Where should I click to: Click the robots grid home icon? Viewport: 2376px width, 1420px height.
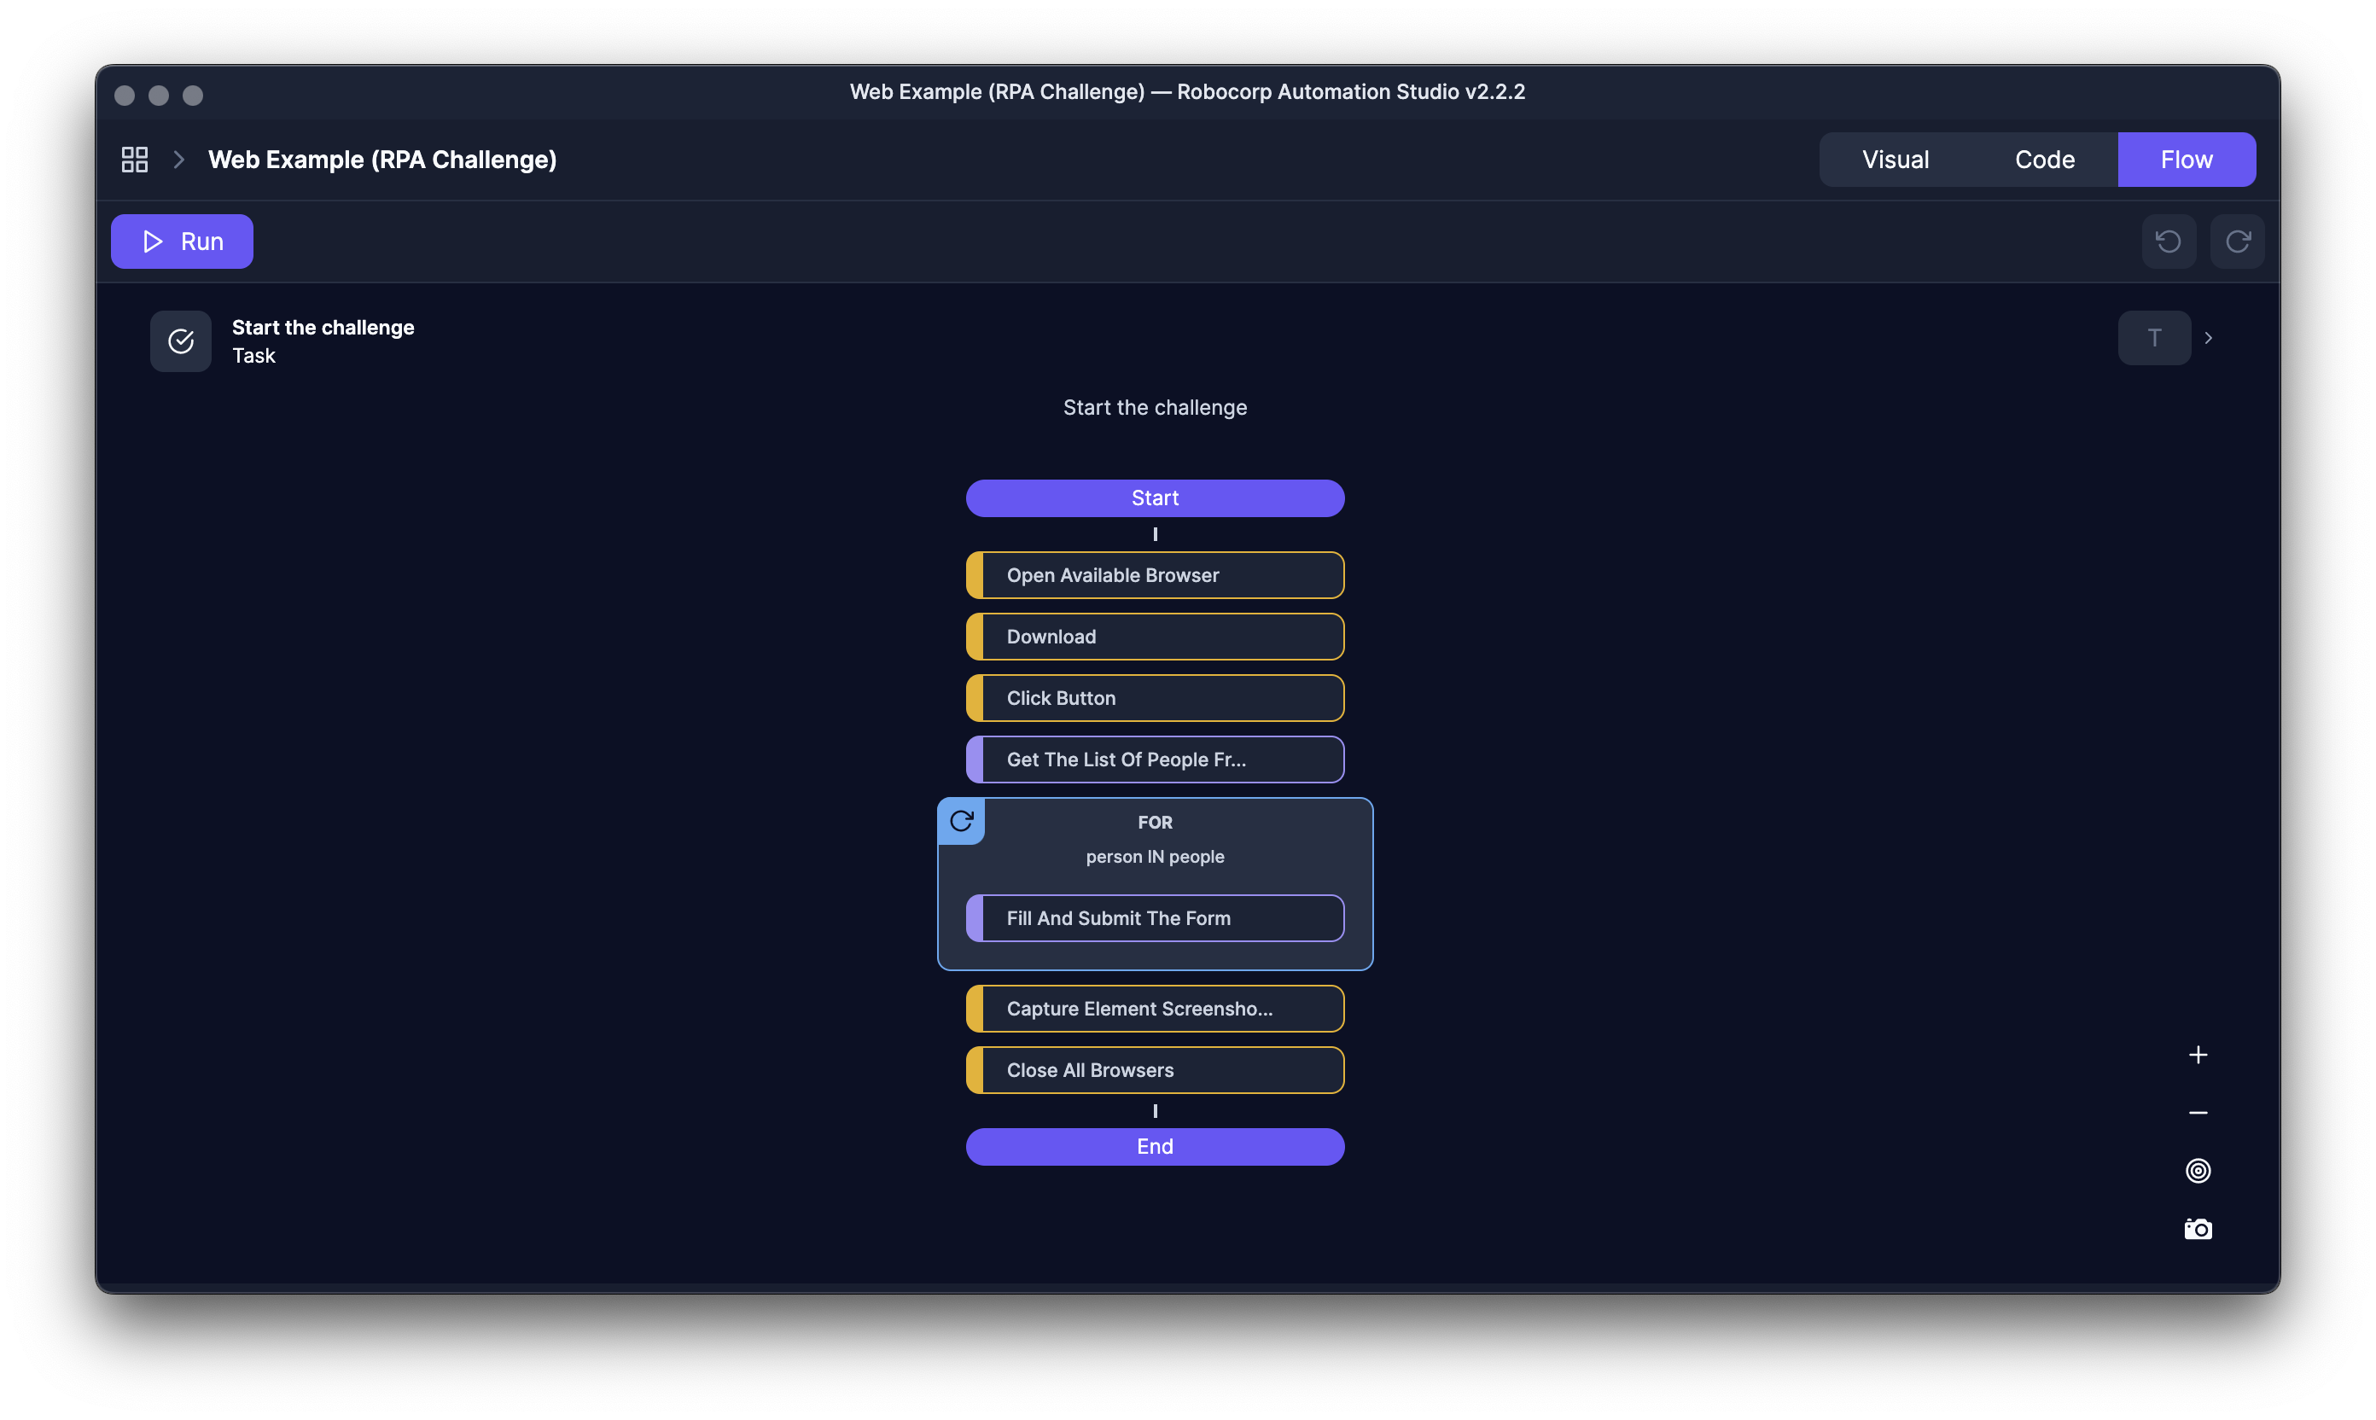[x=135, y=160]
